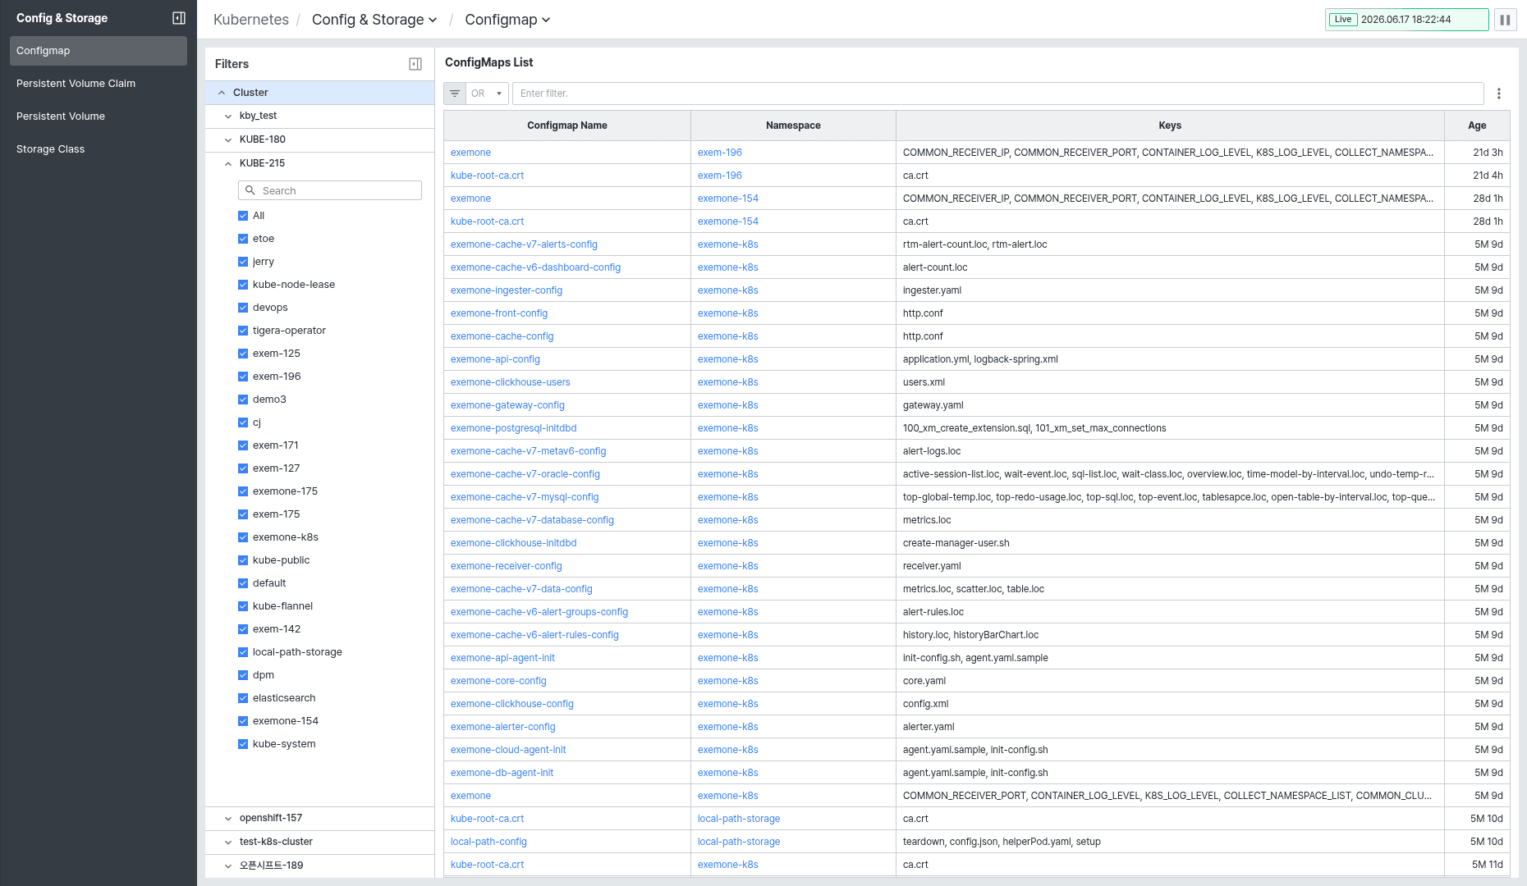1527x886 pixels.
Task: Uncheck the All namespaces checkbox
Action: coord(243,216)
